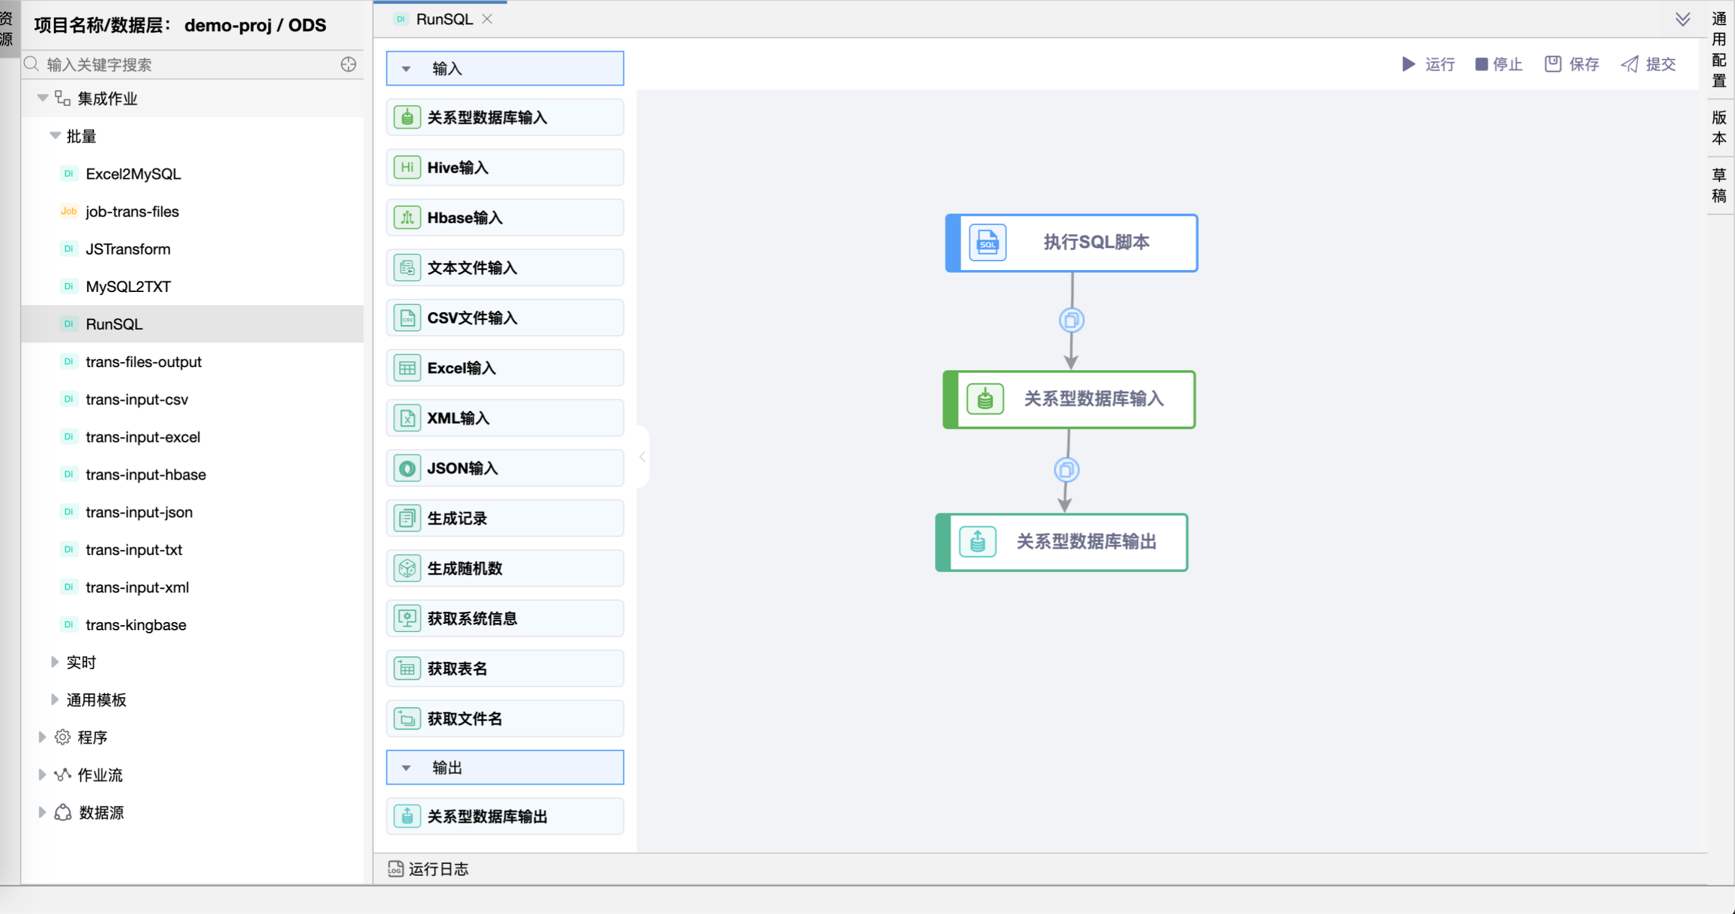Select the CSV文件输入 component
The height and width of the screenshot is (914, 1735).
coord(505,318)
